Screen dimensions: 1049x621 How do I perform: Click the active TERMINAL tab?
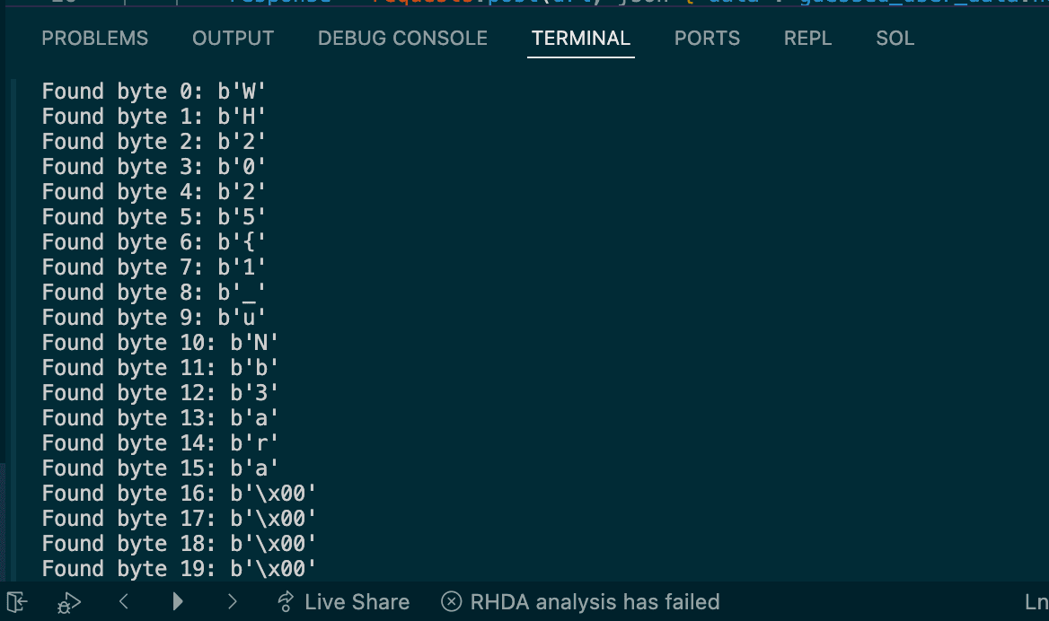tap(581, 38)
